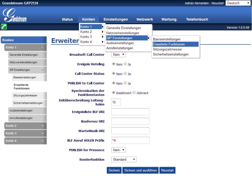Expand Konto 3 with plus icon
Screen dimensions: 252x176
[42, 133]
